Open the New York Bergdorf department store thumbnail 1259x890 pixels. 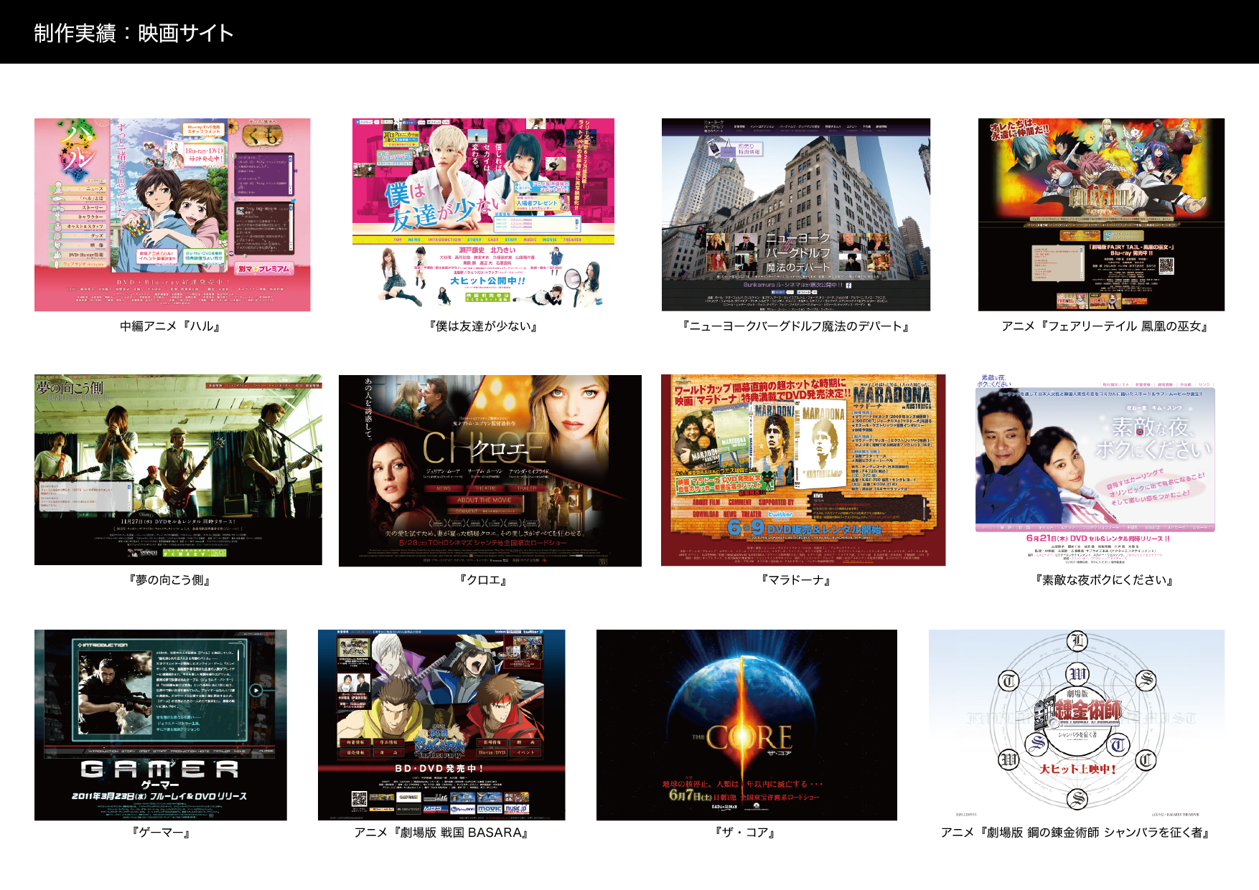point(795,214)
